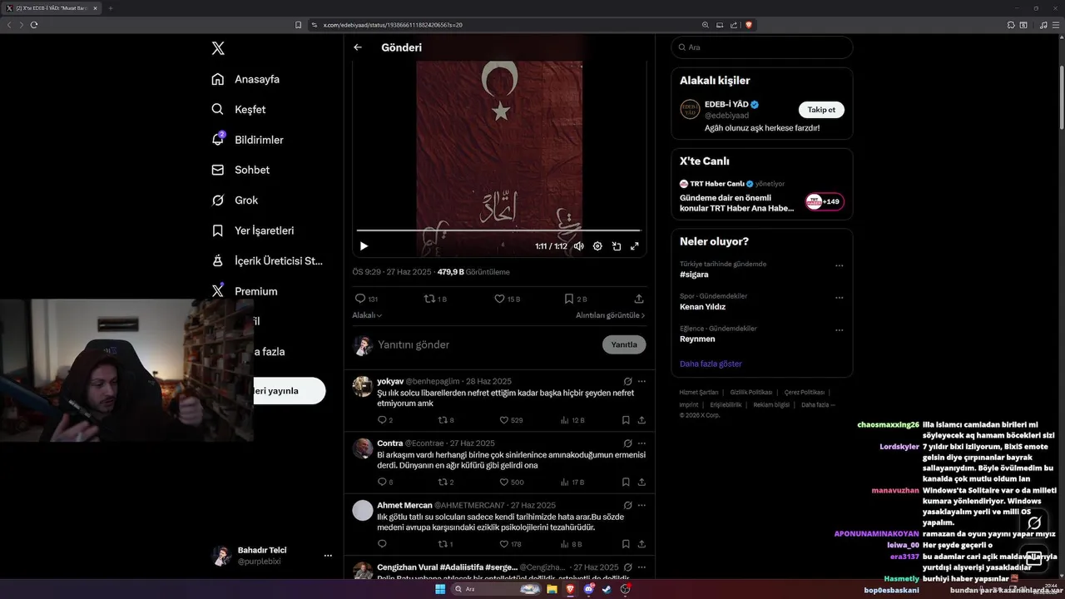Open Premium in the sidebar
Image resolution: width=1065 pixels, height=599 pixels.
click(x=245, y=291)
